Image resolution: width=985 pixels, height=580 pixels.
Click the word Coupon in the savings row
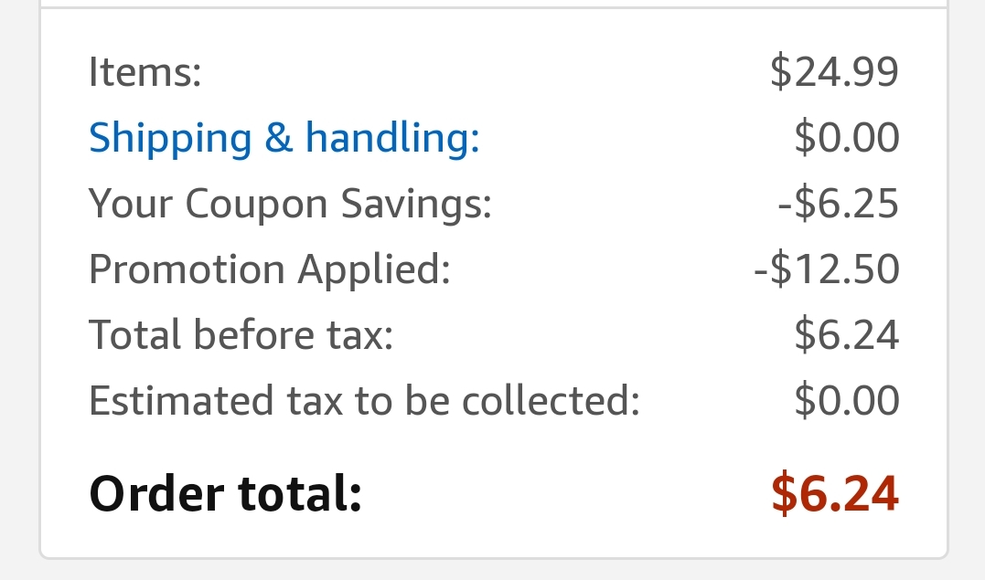point(258,204)
